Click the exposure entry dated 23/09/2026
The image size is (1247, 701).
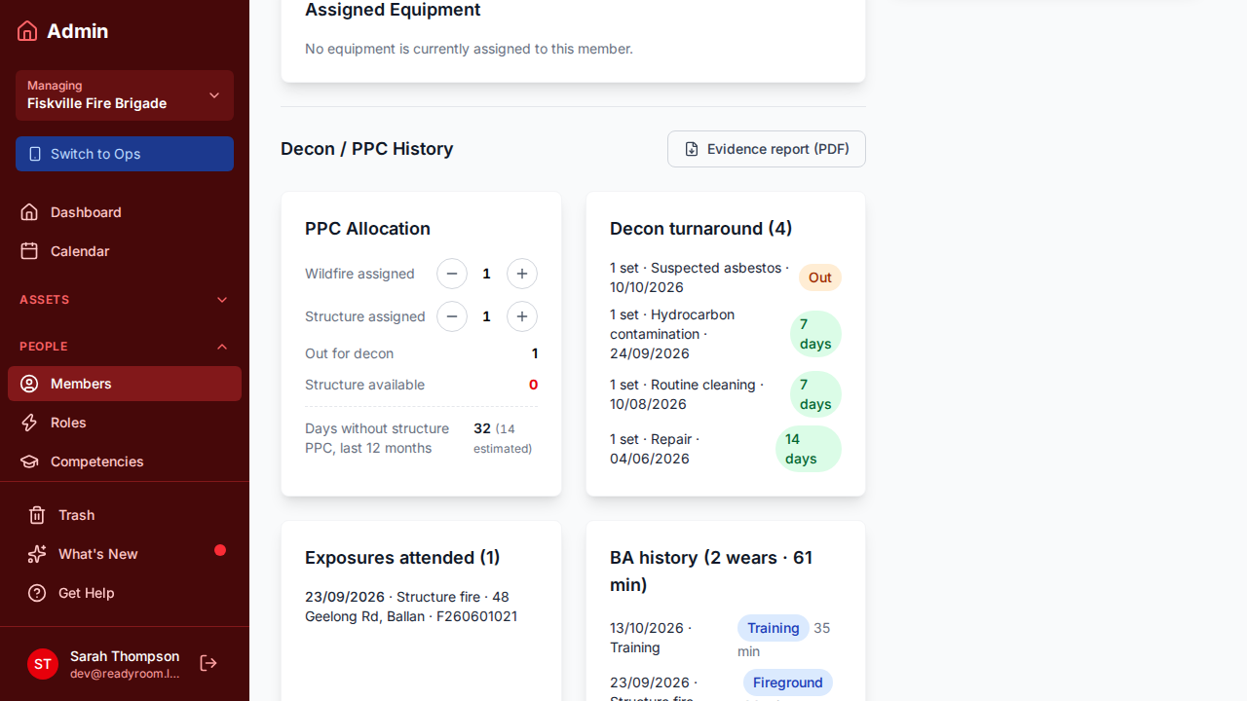coord(421,607)
